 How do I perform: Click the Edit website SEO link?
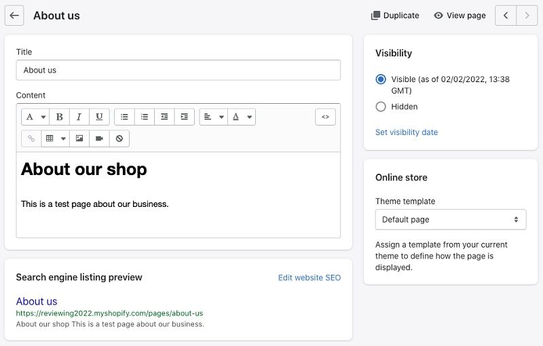[x=310, y=277]
